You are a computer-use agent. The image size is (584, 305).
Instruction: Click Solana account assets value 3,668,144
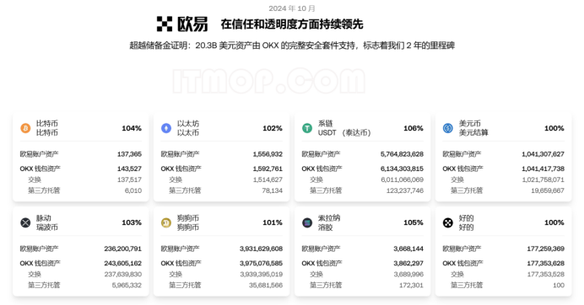tap(408, 249)
